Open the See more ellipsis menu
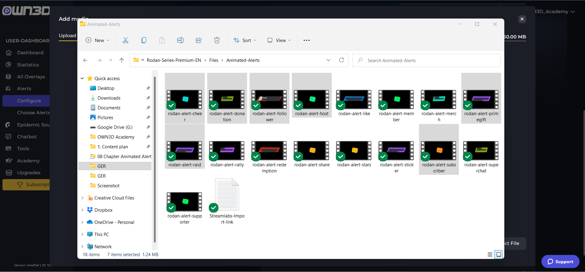The width and height of the screenshot is (585, 272). point(307,40)
